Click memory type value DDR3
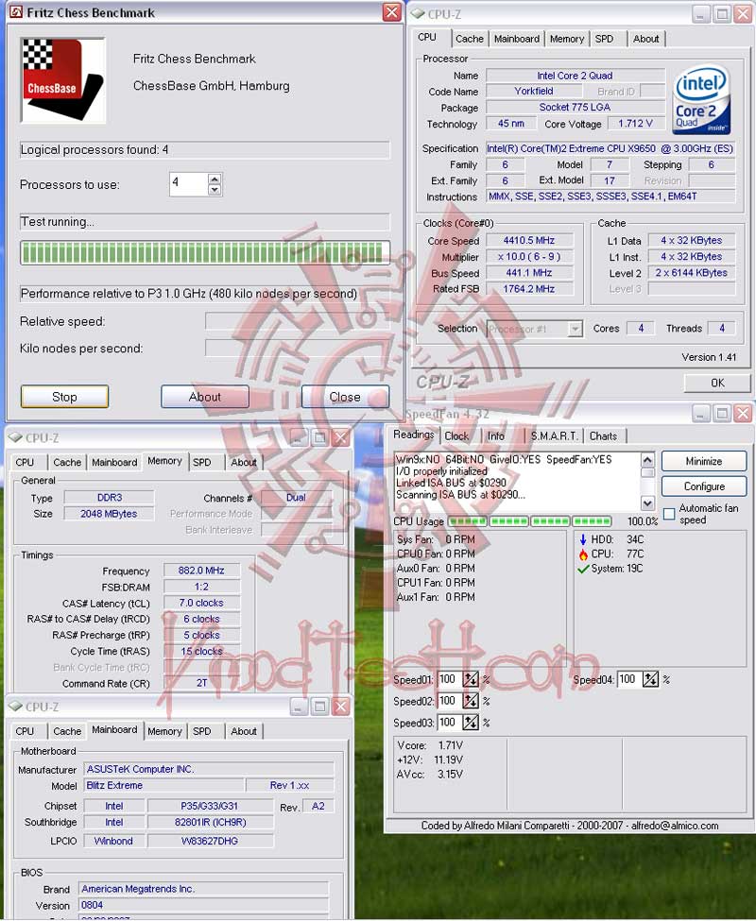The image size is (756, 921). pyautogui.click(x=110, y=498)
